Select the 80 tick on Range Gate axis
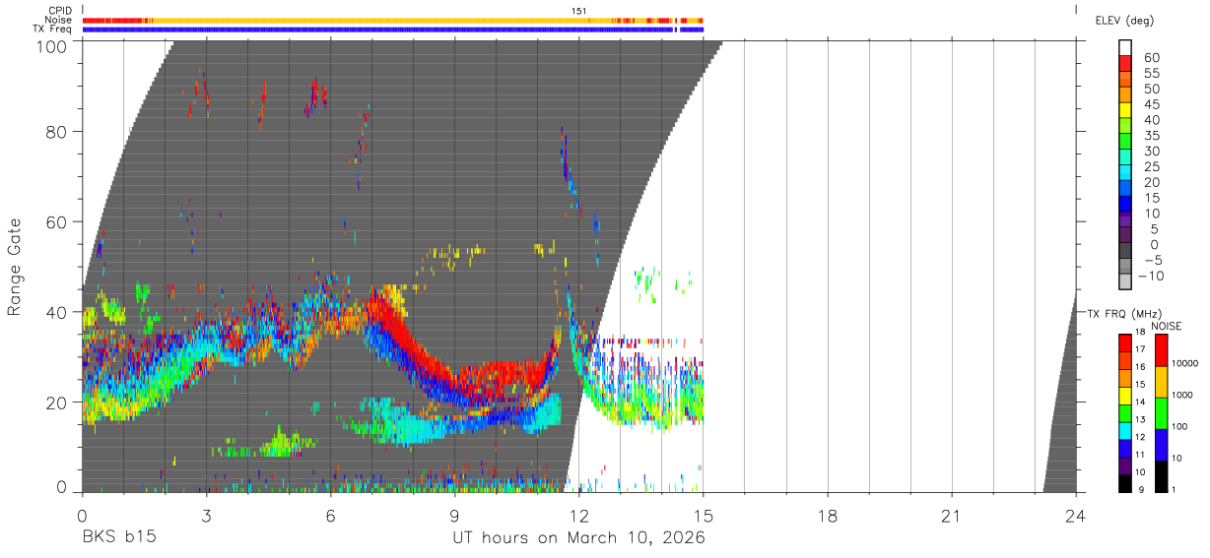Screen dimensions: 1210x558 (56, 132)
